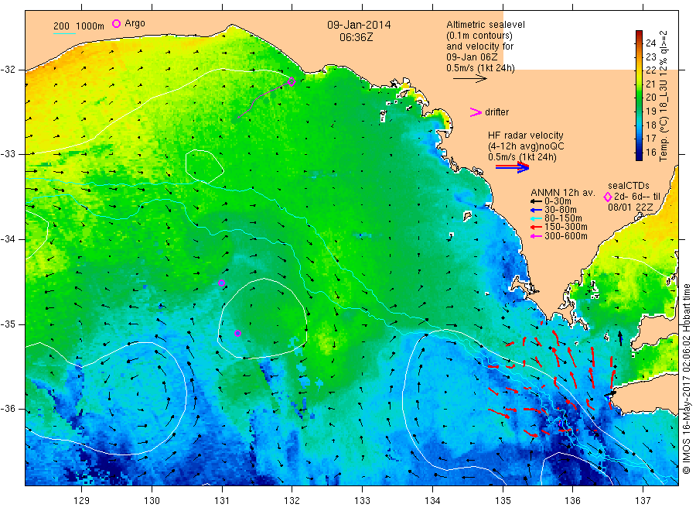696x511 pixels.
Task: Click the blue 30-80m ANMN arrow icon
Action: pos(536,210)
